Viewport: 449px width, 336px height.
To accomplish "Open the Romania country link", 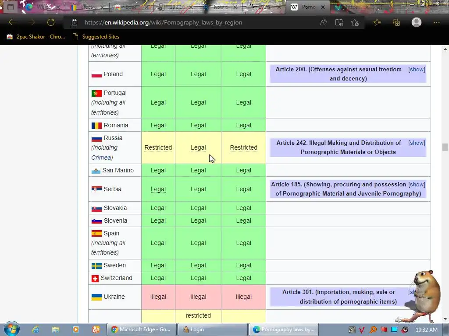I will 116,125.
